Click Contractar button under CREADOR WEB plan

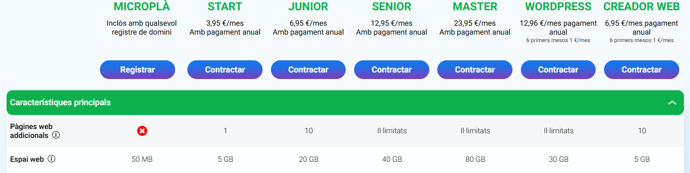point(641,70)
